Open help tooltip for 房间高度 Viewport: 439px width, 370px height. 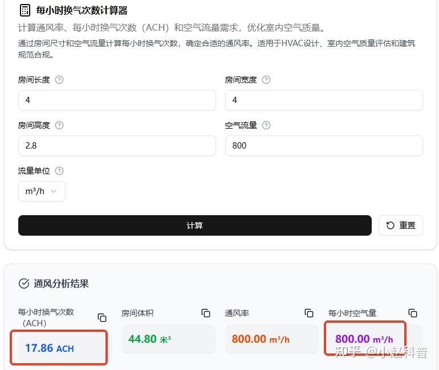59,125
